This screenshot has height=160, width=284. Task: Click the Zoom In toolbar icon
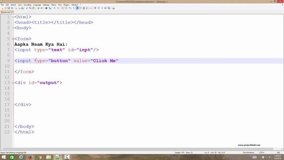54,8
